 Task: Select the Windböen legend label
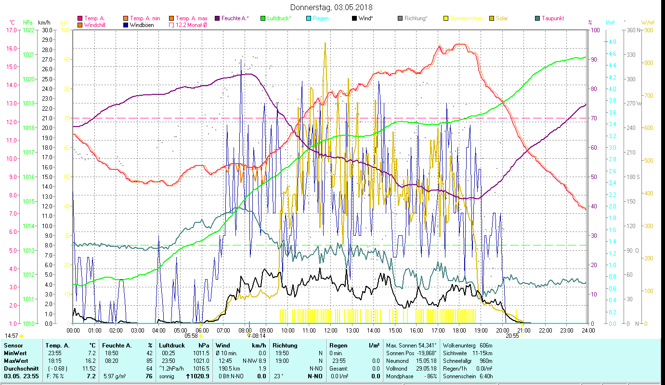click(142, 25)
